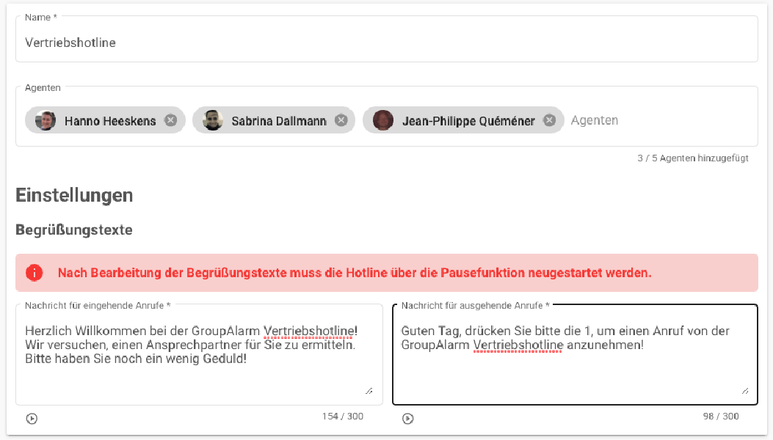
Task: Click Jean-Philippe Quéméner's avatar picture
Action: (x=382, y=120)
